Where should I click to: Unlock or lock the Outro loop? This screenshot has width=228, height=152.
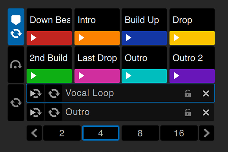point(188,112)
